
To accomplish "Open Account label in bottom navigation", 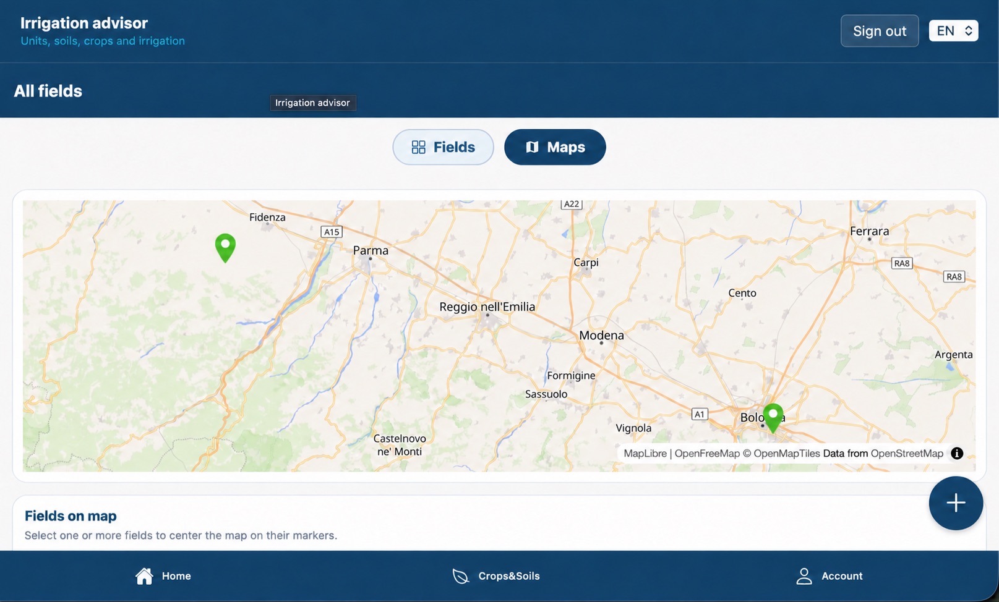I will [842, 576].
